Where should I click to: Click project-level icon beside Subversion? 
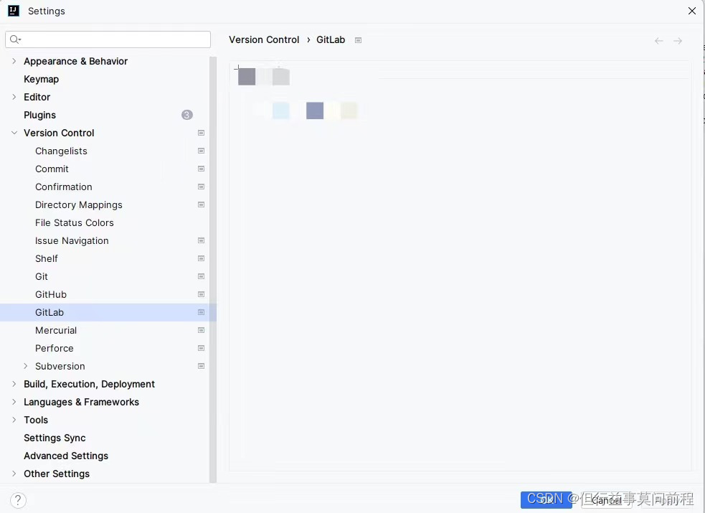coord(201,367)
